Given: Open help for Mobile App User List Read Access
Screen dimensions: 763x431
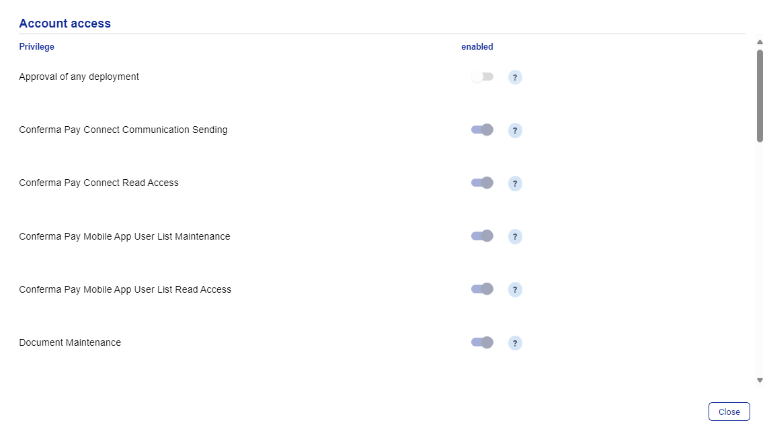Looking at the screenshot, I should (515, 289).
